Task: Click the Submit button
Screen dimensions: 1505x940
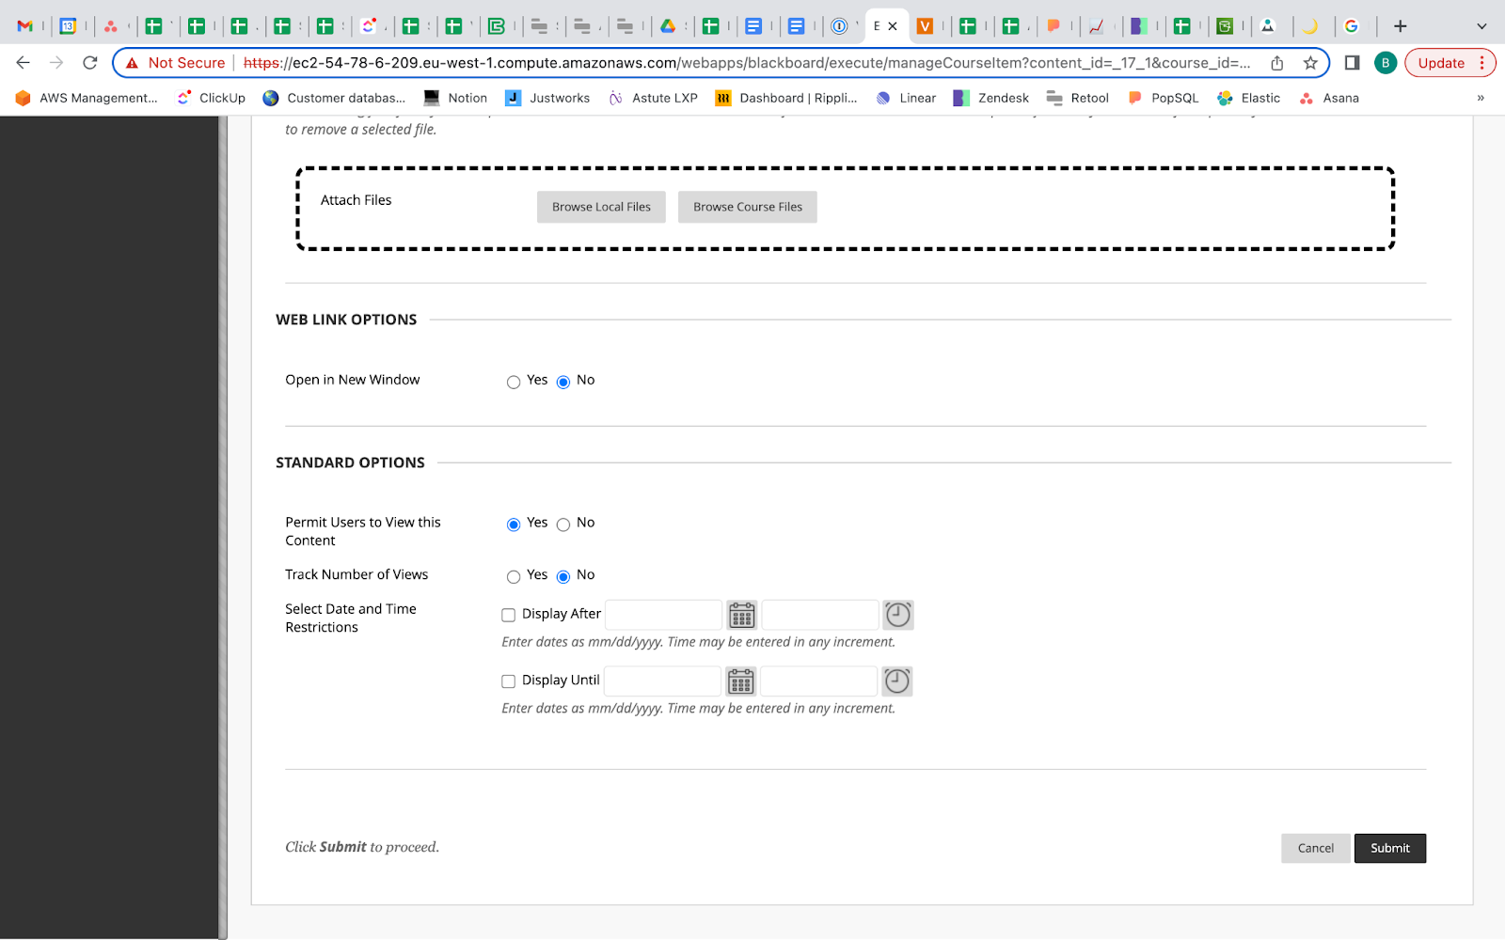Action: (x=1389, y=848)
